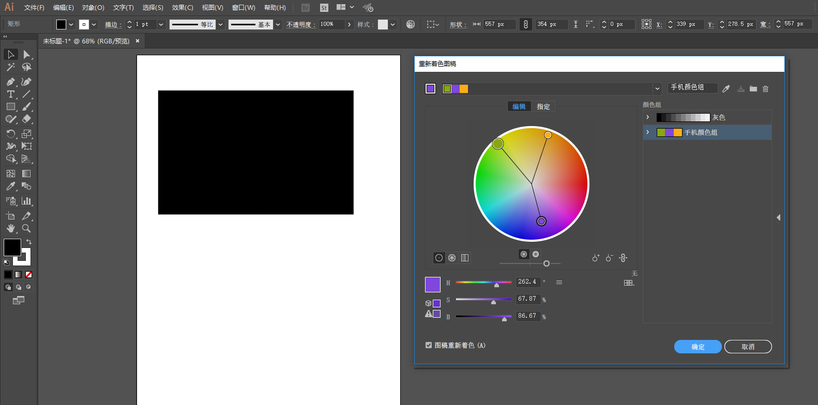This screenshot has width=818, height=405.
Task: Select the Selection tool arrow
Action: click(10, 54)
